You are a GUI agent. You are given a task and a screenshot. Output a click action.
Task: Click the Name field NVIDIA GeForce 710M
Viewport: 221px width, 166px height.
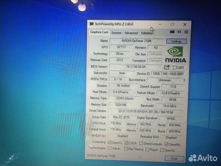pyautogui.click(x=136, y=41)
